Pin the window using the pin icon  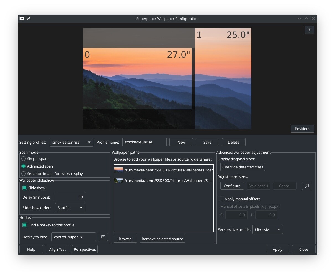pyautogui.click(x=29, y=19)
